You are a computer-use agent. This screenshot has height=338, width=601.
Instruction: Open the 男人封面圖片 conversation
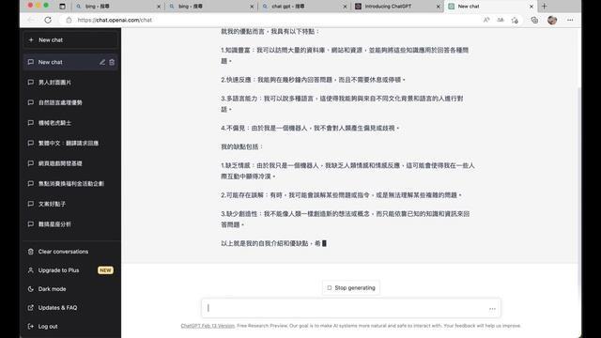[x=70, y=83]
